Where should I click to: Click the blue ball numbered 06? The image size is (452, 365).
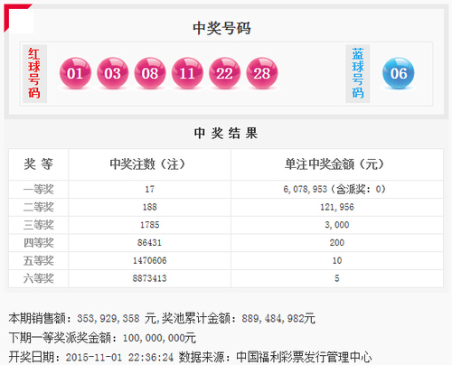[x=399, y=73]
